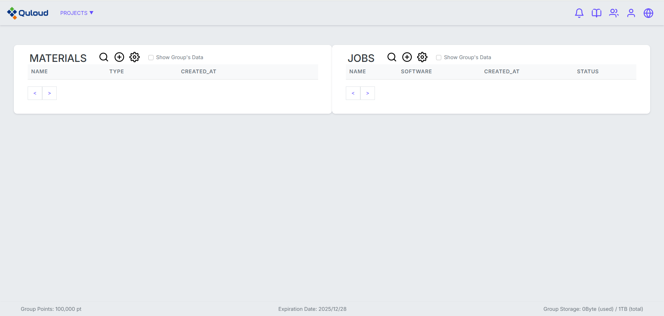Go to next Materials page

coord(49,93)
